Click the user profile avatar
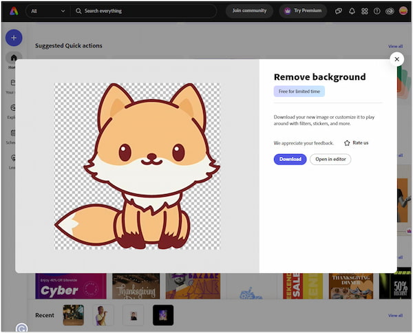 click(x=403, y=11)
